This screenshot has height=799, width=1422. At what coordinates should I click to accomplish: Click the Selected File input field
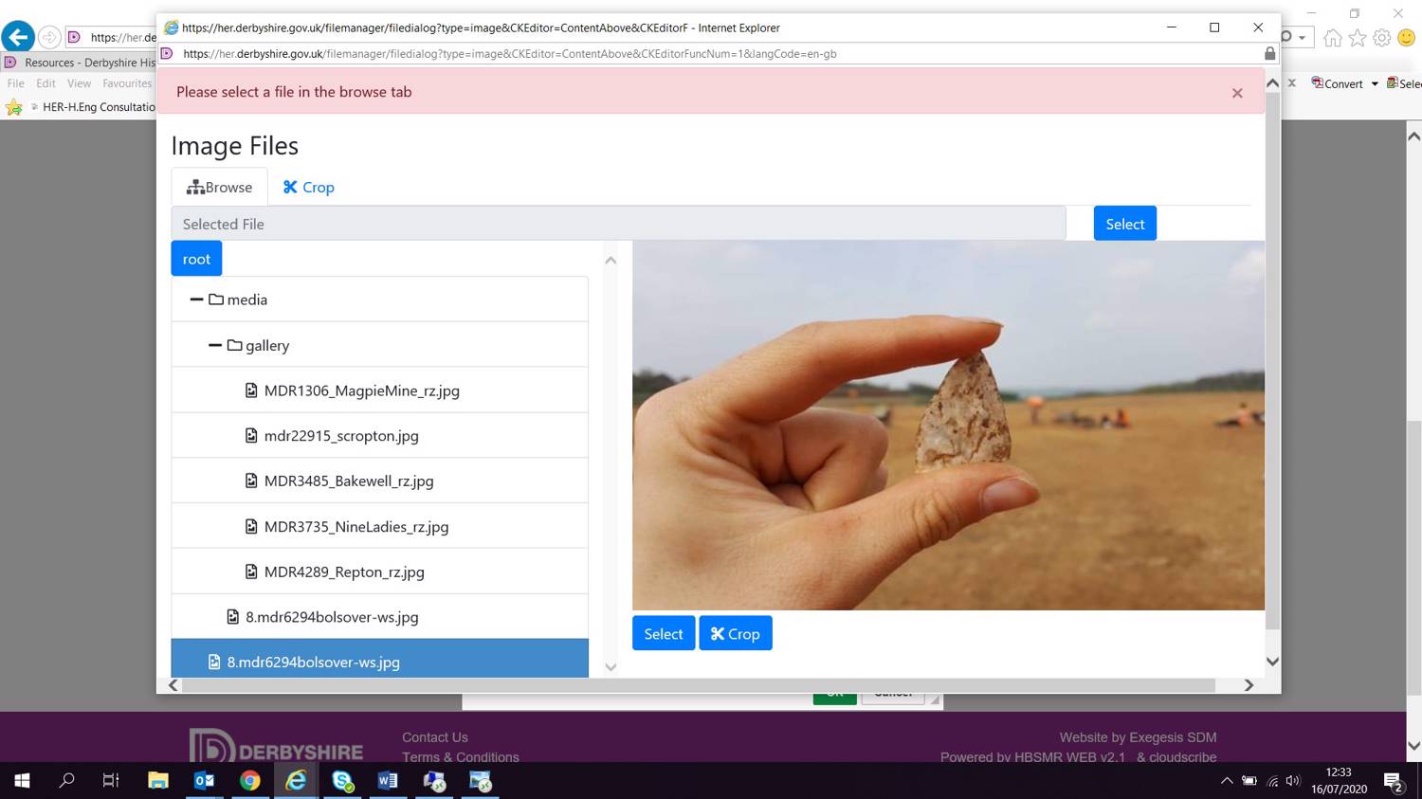(618, 224)
